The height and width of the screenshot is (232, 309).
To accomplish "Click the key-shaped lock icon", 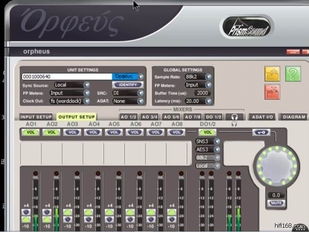I will [x=261, y=133].
